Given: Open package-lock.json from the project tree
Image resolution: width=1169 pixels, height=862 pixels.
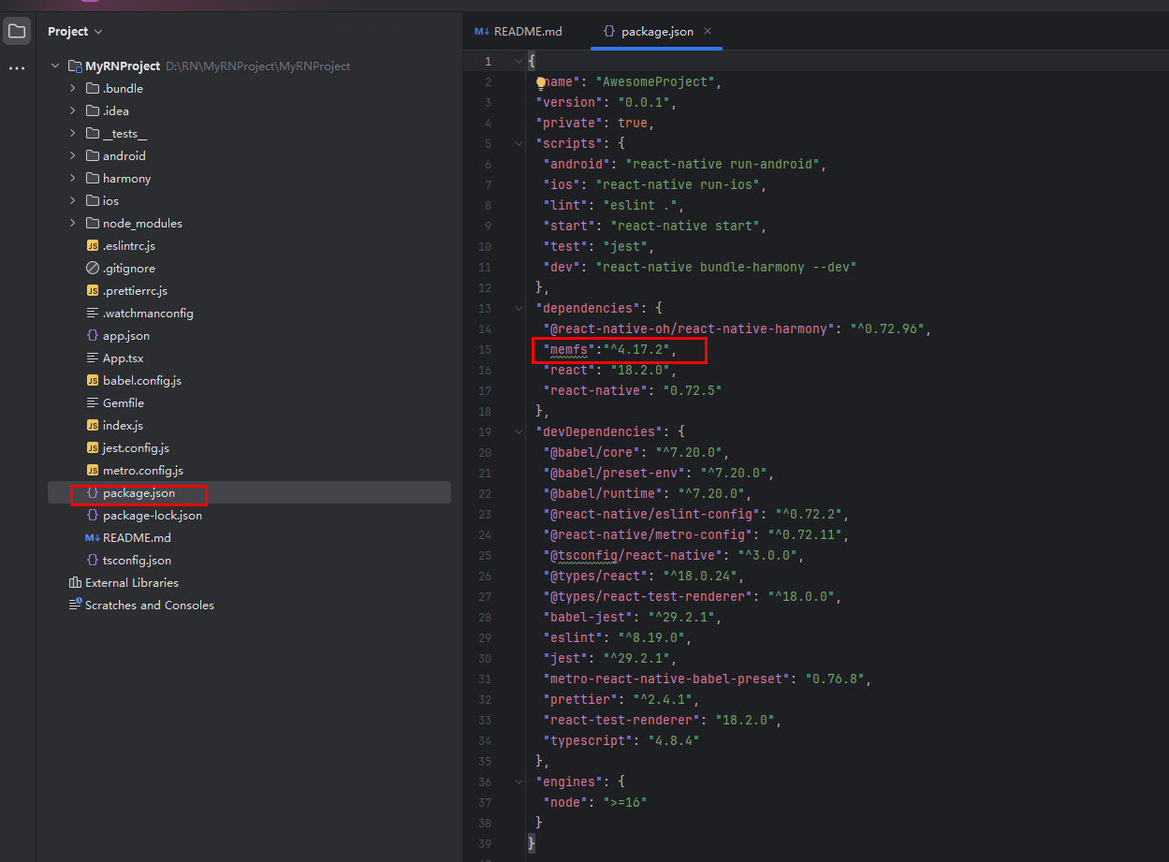Looking at the screenshot, I should click(x=152, y=516).
